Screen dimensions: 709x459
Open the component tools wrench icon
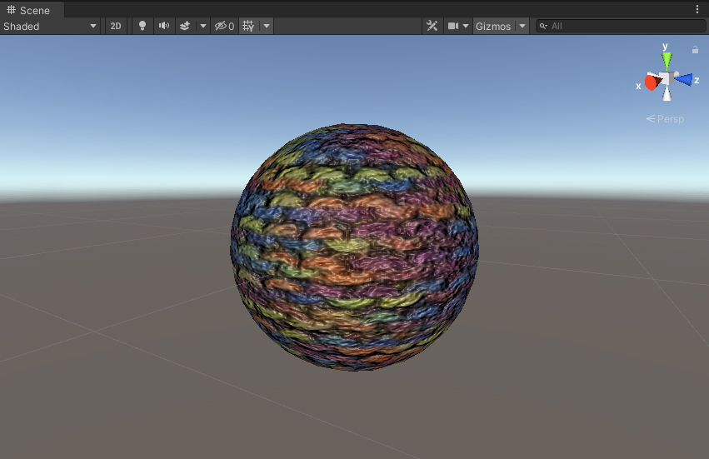[432, 26]
